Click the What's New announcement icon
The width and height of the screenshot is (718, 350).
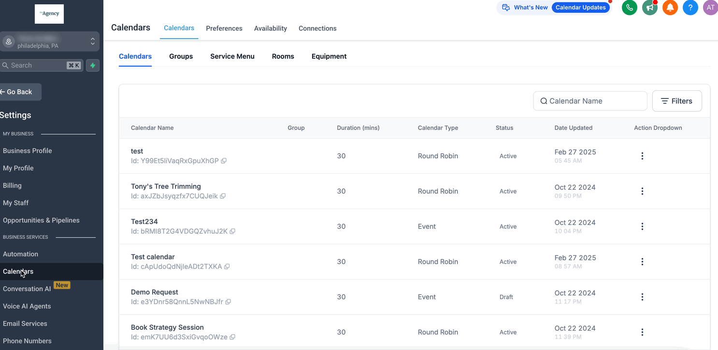point(506,8)
